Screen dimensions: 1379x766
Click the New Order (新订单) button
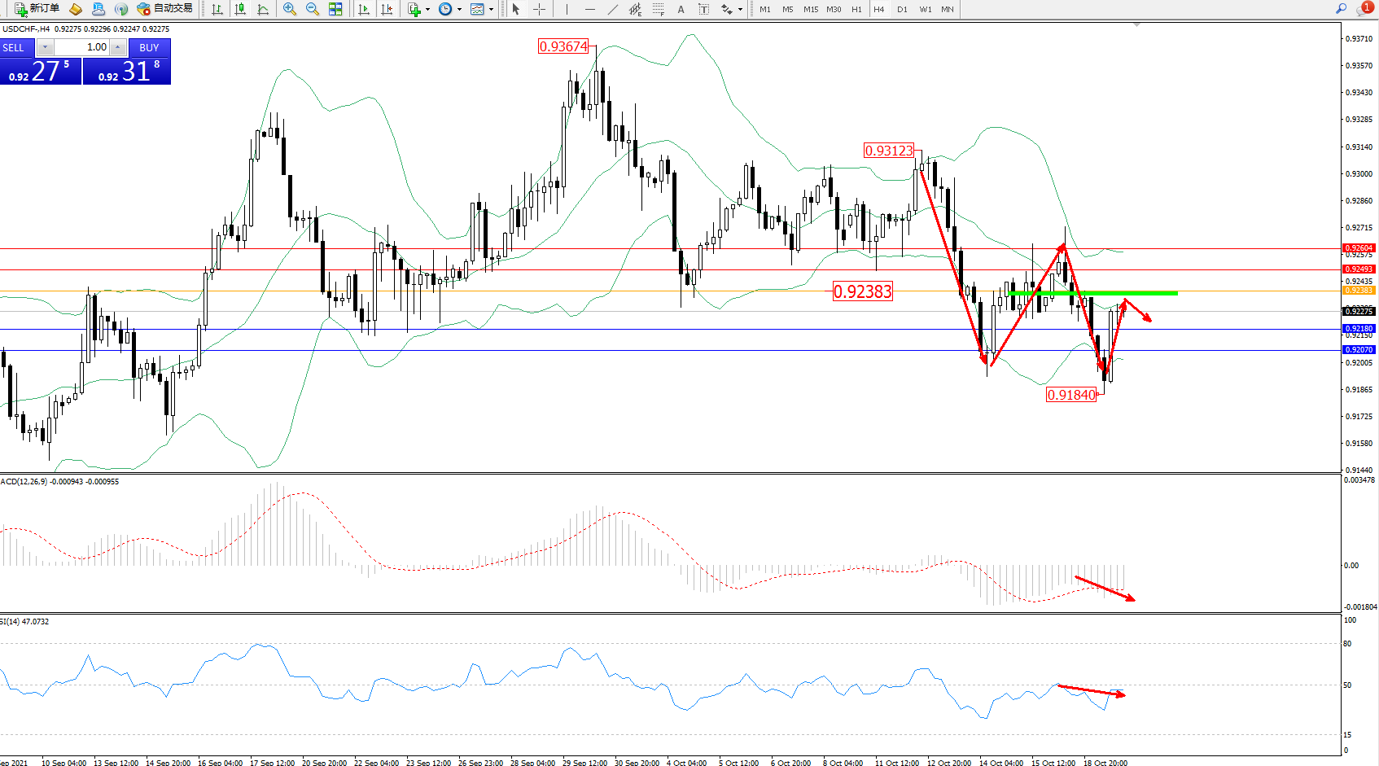37,9
